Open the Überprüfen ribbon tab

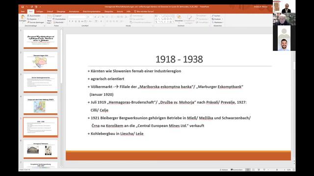(x=109, y=12)
